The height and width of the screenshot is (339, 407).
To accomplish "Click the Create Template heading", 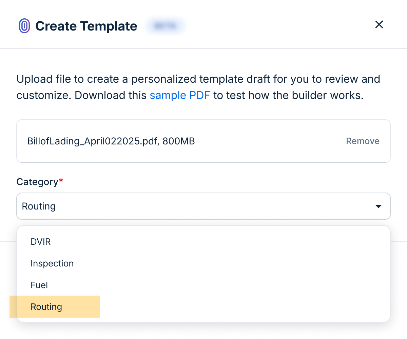I will coord(86,26).
